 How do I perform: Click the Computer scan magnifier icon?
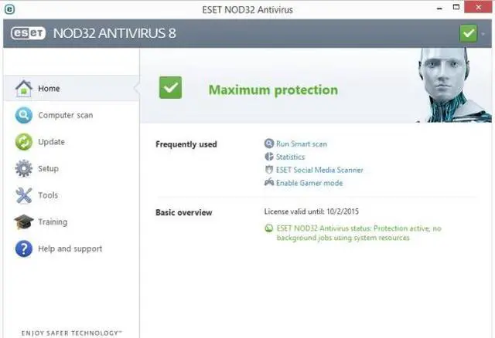tap(24, 116)
